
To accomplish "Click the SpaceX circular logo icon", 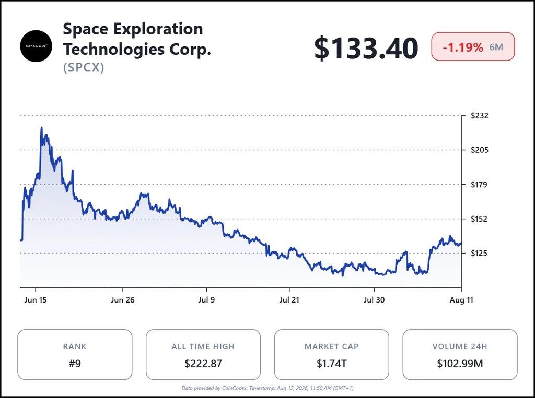I will coord(36,46).
